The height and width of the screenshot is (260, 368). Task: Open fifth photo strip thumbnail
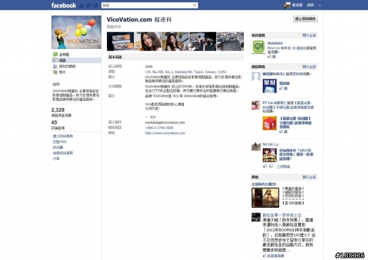click(x=230, y=41)
